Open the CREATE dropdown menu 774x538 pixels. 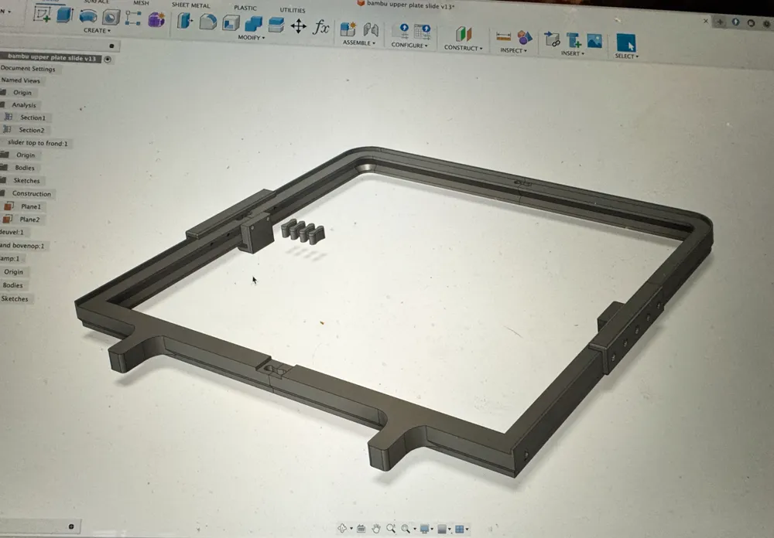point(97,31)
